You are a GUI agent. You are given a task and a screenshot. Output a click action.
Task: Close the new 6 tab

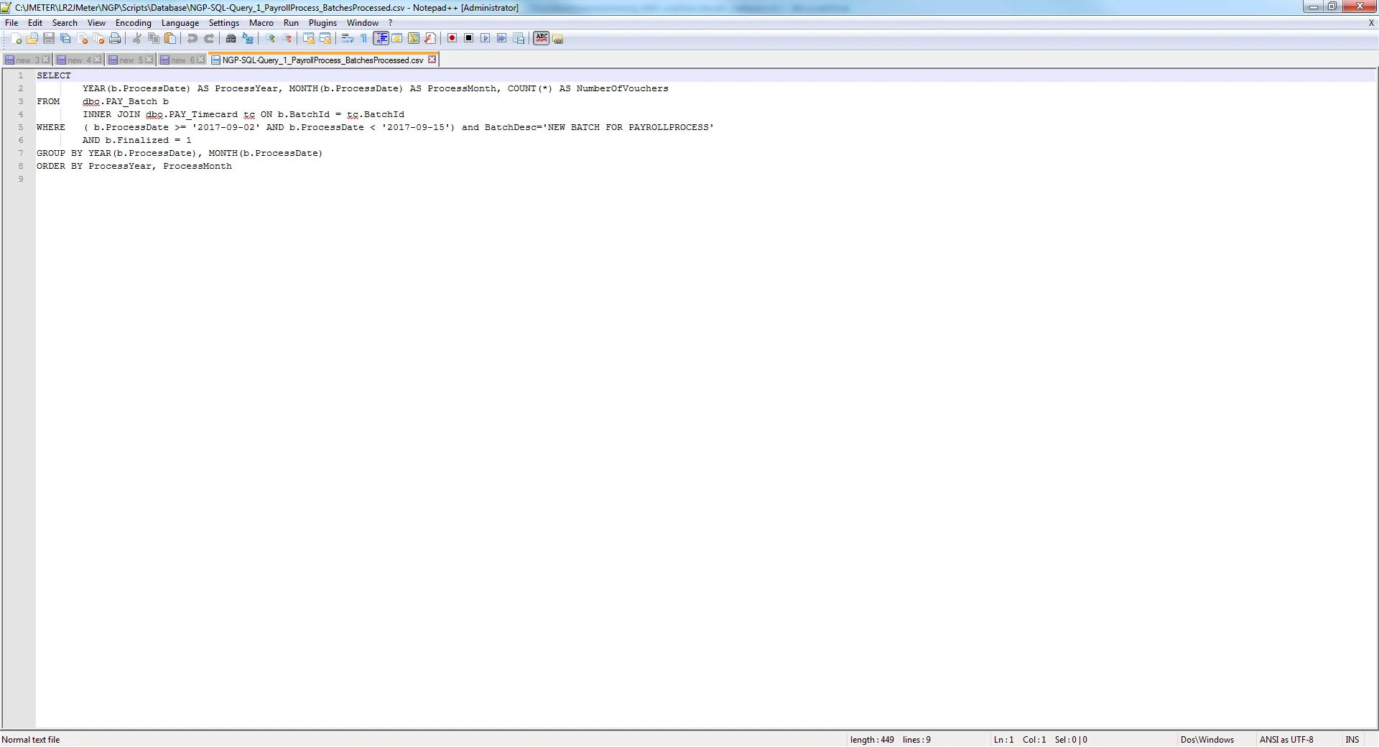pos(201,60)
